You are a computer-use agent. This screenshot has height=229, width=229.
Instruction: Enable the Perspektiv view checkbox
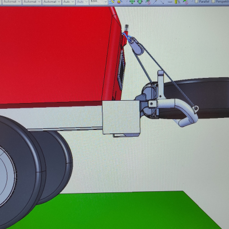pos(213,2)
